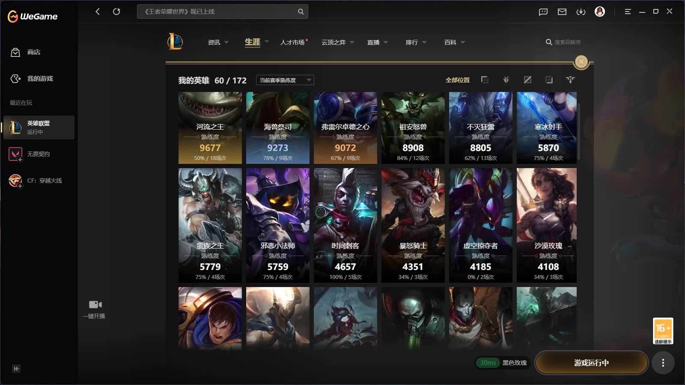Expand the arrow next to 生涯
The height and width of the screenshot is (385, 685).
click(x=267, y=42)
